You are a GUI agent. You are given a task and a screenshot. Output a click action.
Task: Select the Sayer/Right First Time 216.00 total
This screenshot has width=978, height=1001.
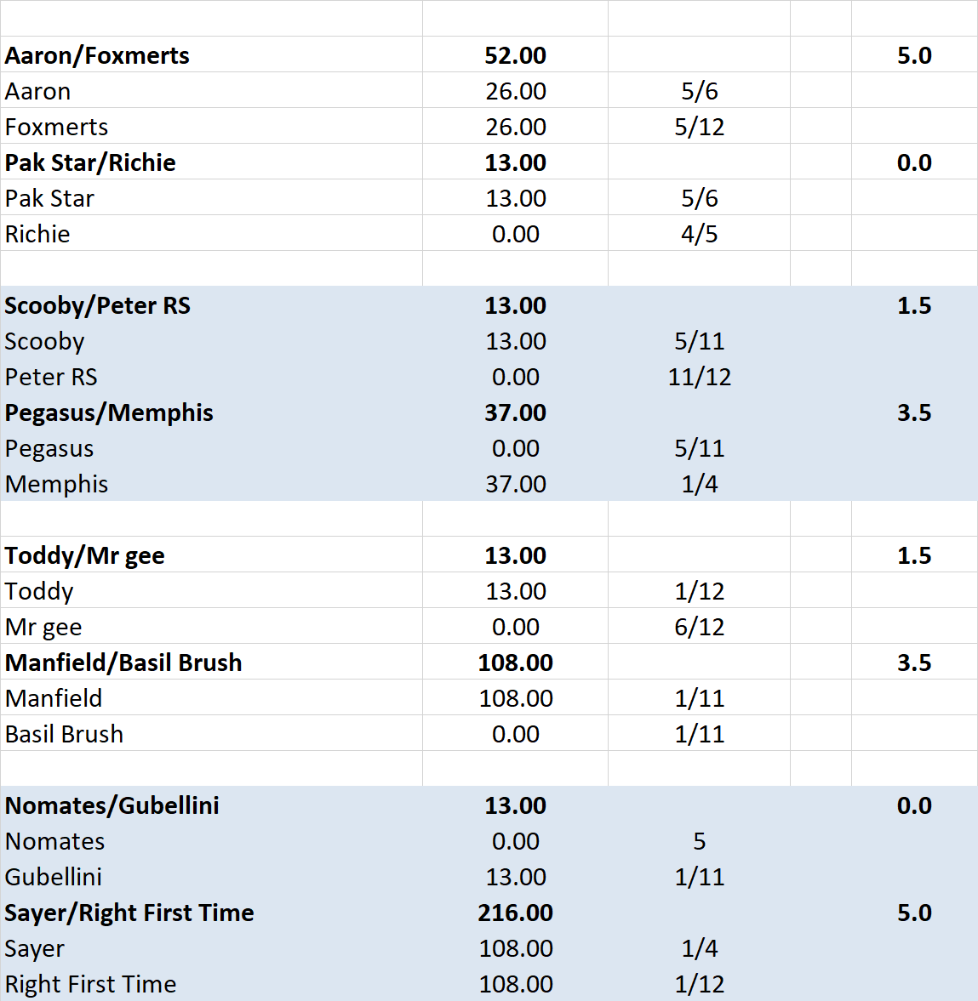[515, 913]
